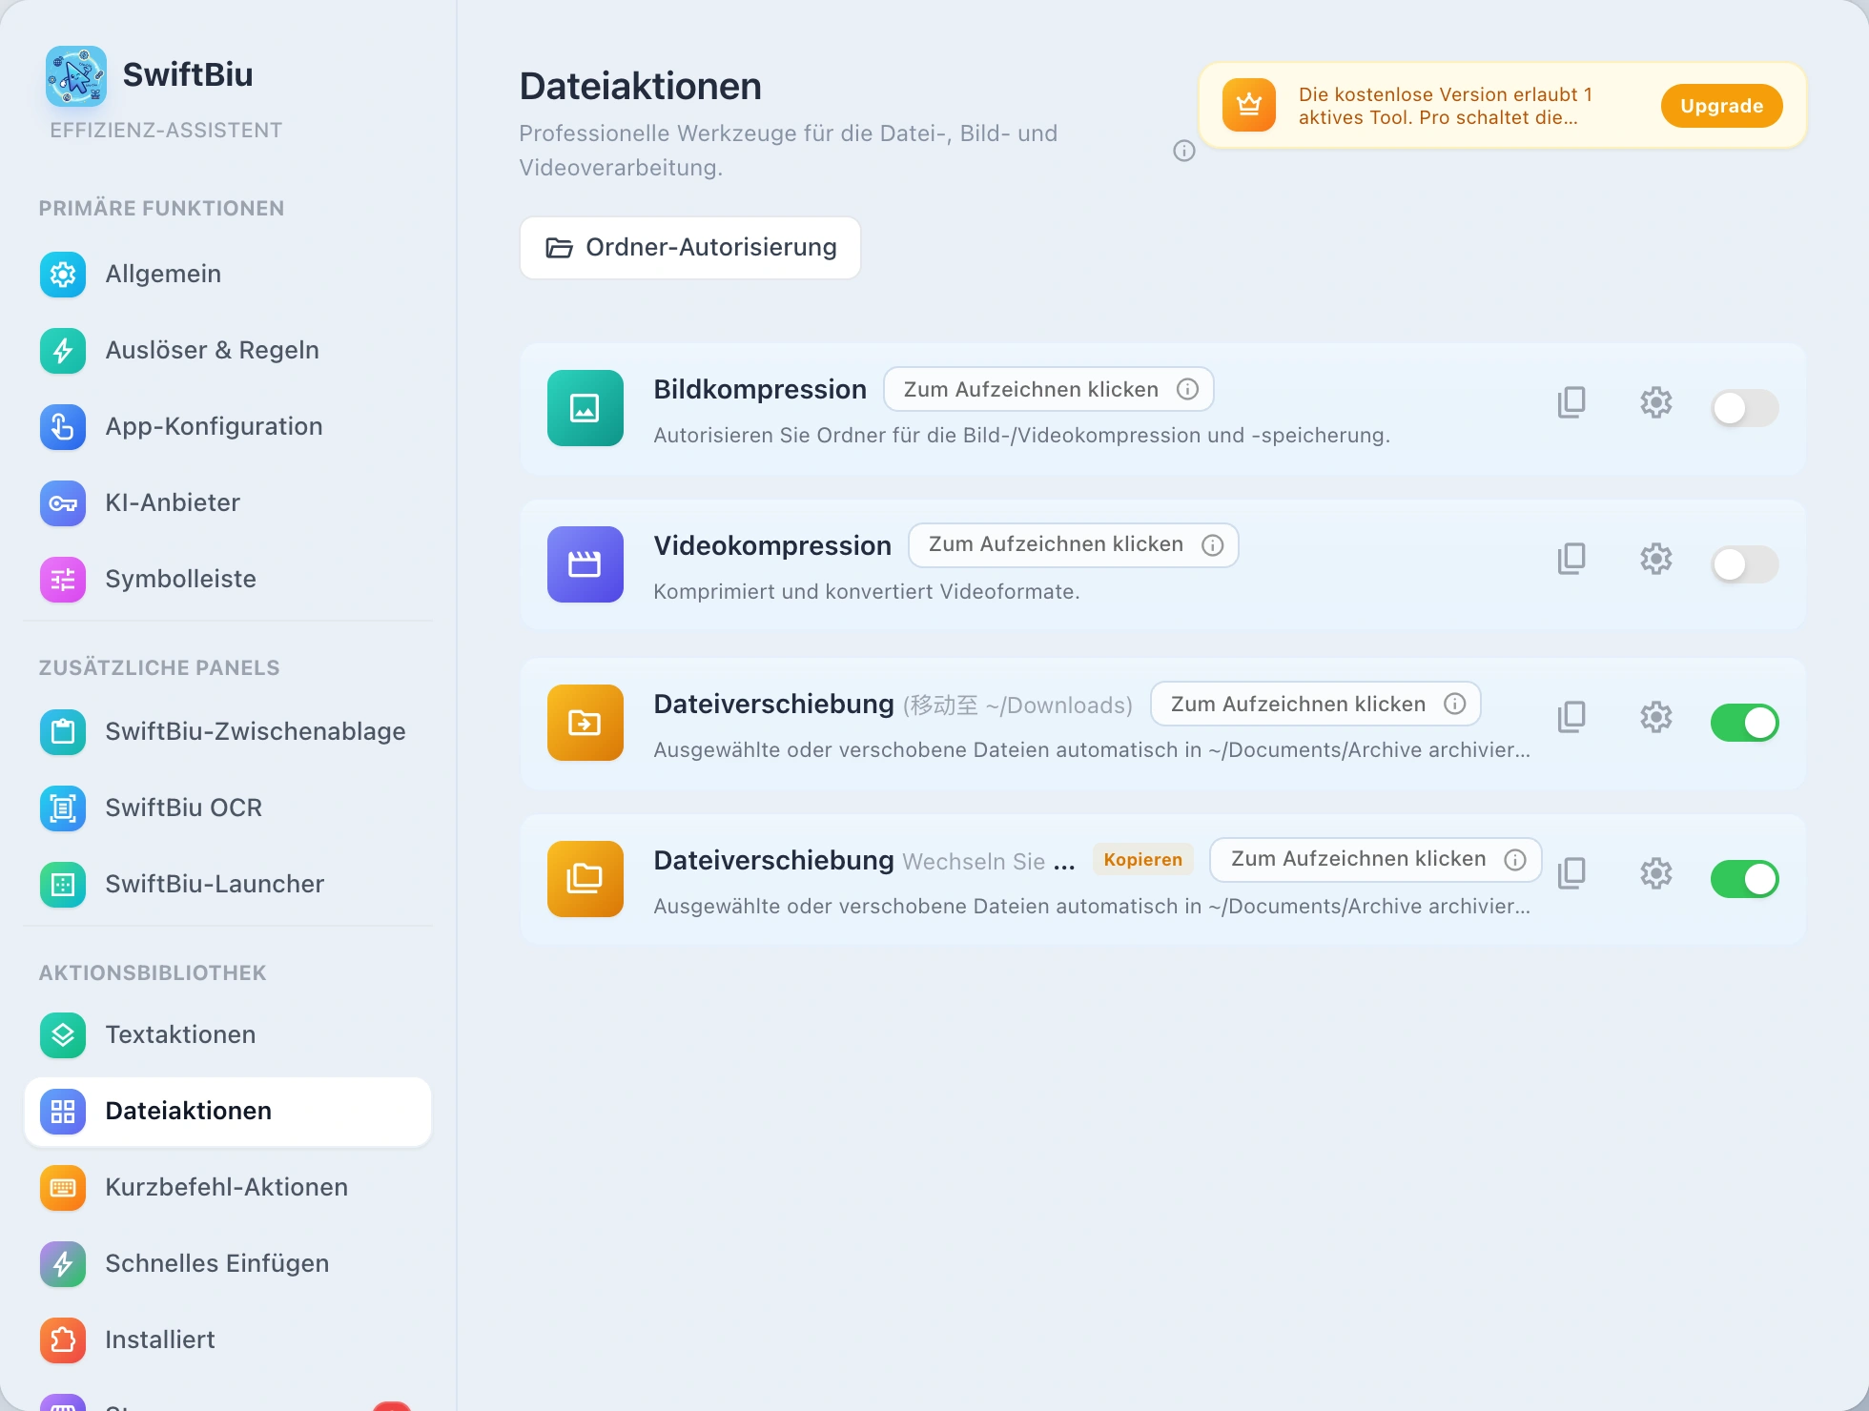
Task: Click the Textaktionen layers icon
Action: coord(63,1035)
